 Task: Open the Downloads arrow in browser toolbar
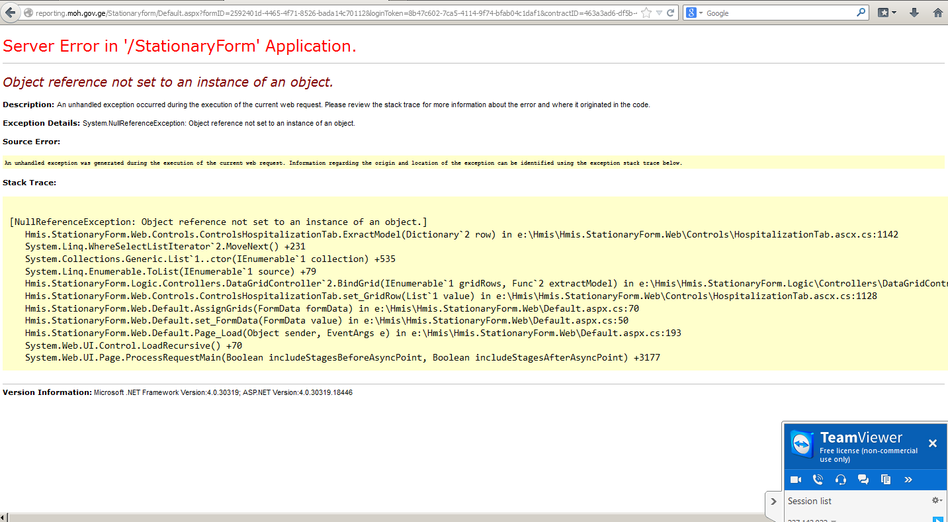pyautogui.click(x=914, y=13)
